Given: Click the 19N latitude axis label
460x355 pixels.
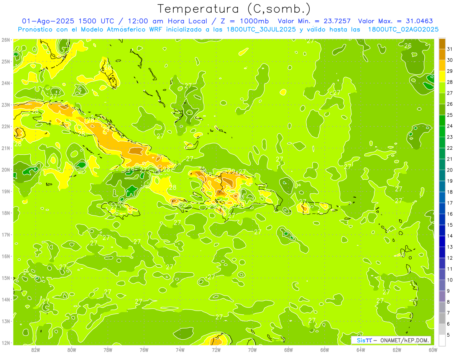Looking at the screenshot, I should (5, 191).
